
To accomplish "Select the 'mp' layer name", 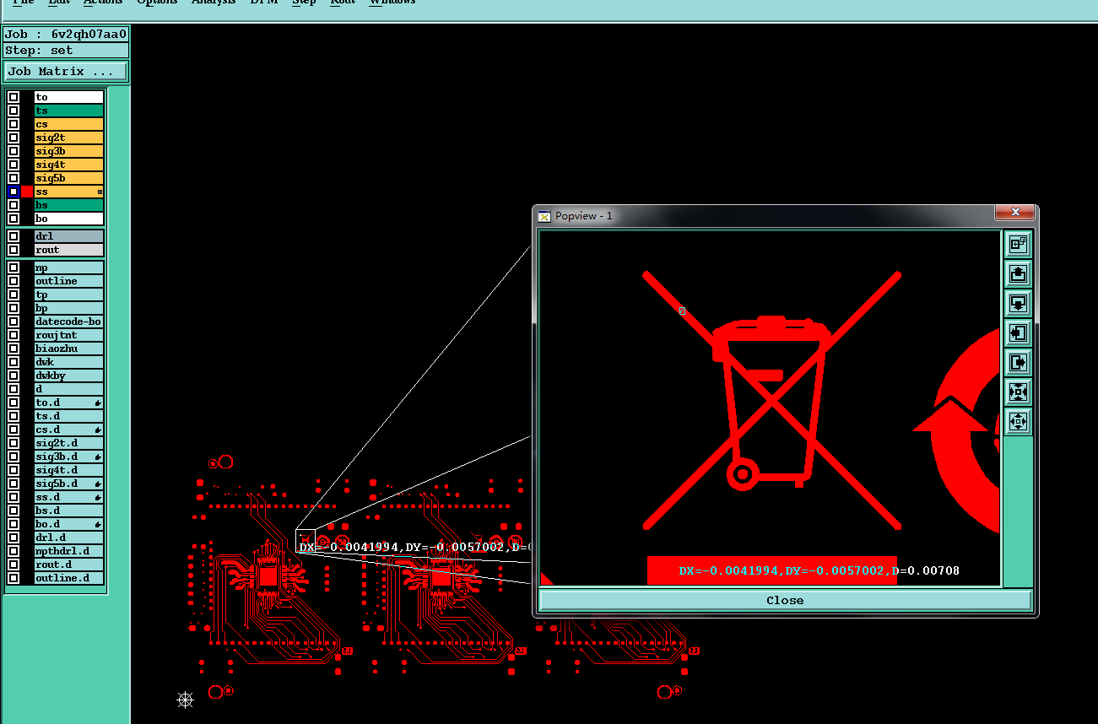I will point(69,267).
